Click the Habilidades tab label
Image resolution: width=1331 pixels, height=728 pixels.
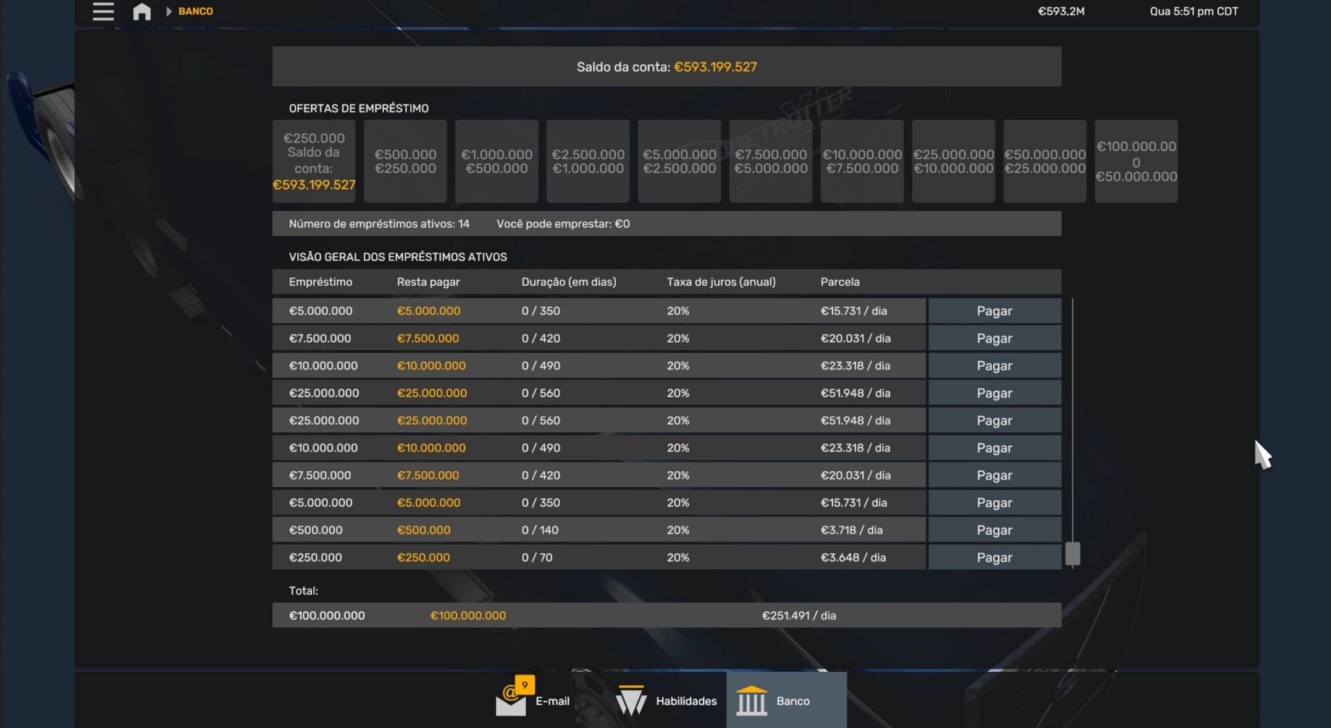[x=686, y=701]
